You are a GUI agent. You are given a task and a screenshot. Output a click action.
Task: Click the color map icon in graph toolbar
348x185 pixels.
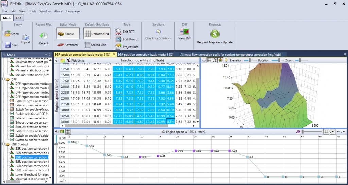coord(62,131)
